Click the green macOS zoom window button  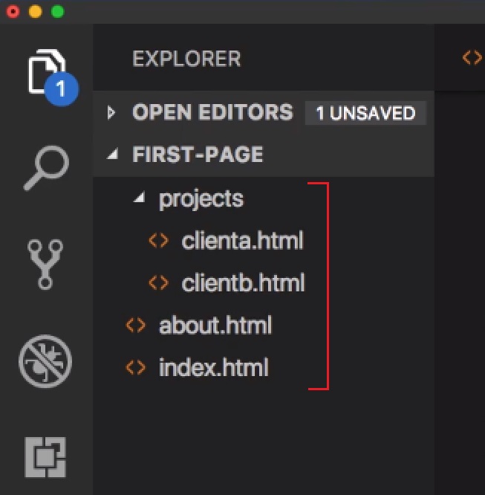(57, 12)
